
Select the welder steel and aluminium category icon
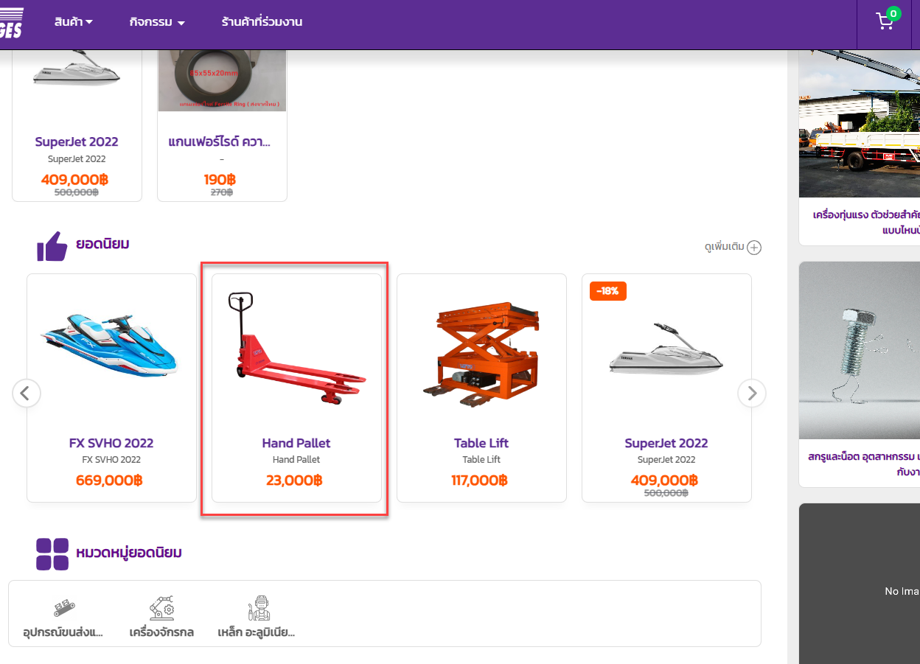click(x=259, y=609)
